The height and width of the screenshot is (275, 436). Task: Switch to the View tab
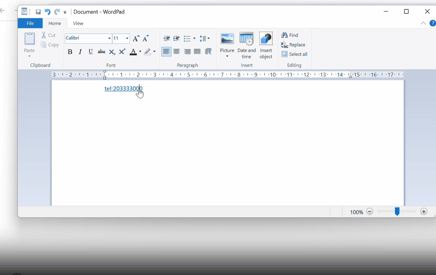[78, 23]
